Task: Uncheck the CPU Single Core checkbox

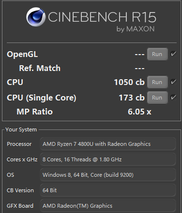Action: tap(173, 97)
